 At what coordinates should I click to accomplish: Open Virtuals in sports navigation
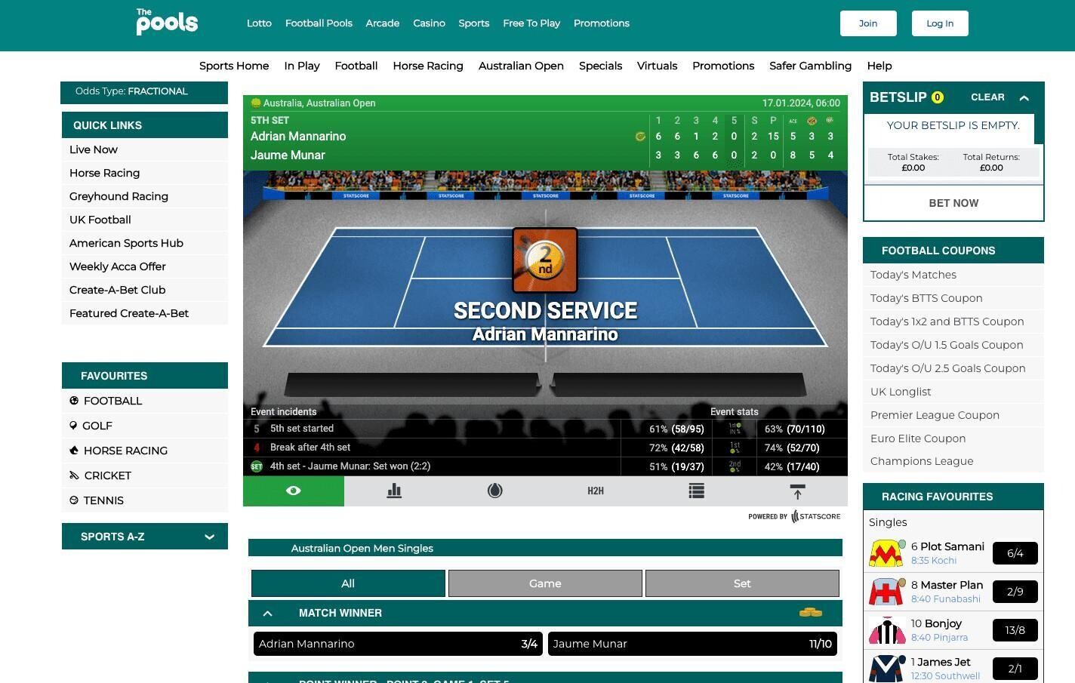(x=657, y=66)
